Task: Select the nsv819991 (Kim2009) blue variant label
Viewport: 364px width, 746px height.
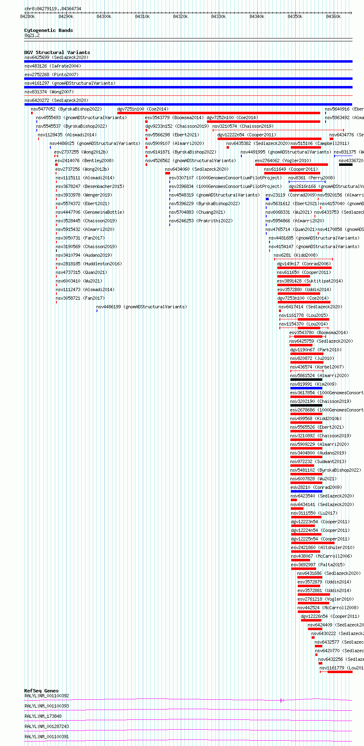Action: 313,384
